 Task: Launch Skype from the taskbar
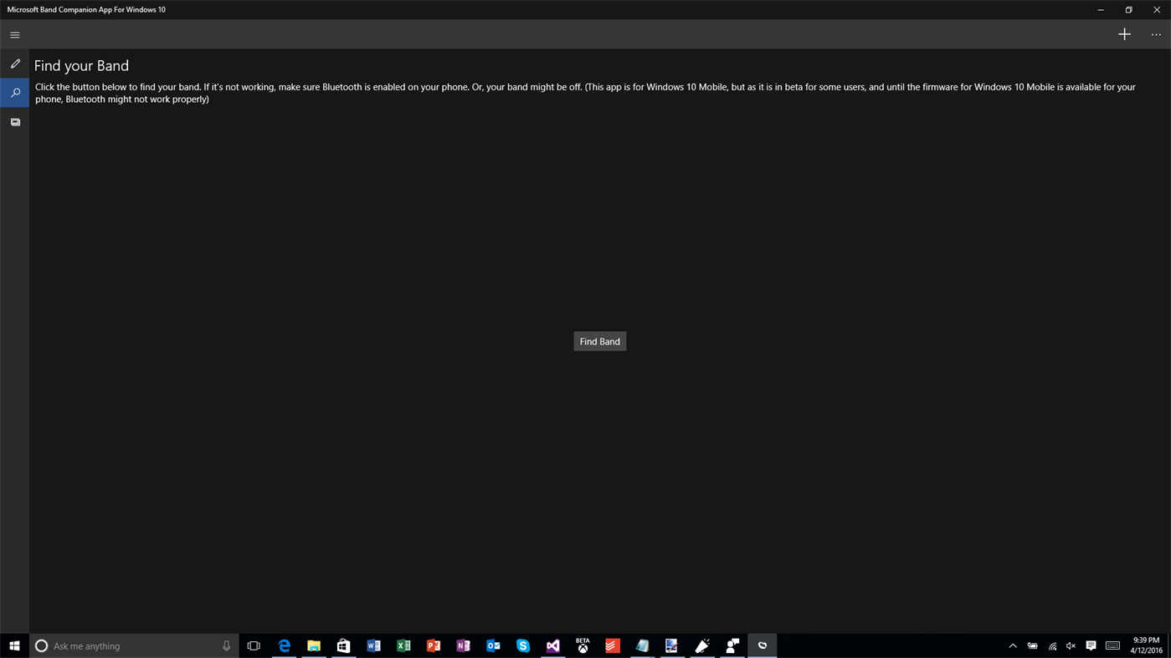coord(523,645)
